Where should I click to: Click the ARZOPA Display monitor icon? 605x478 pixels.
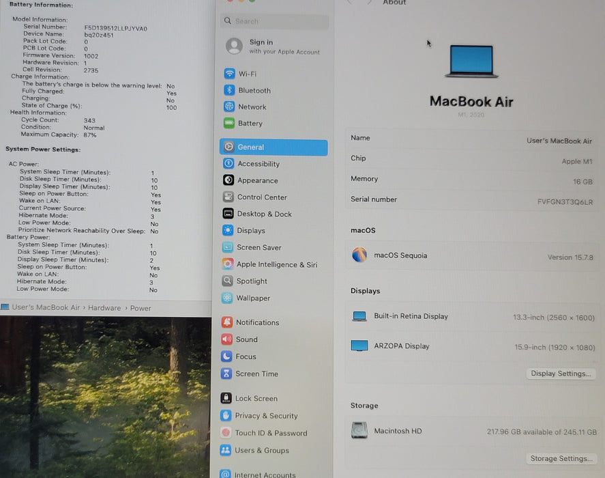pos(359,346)
